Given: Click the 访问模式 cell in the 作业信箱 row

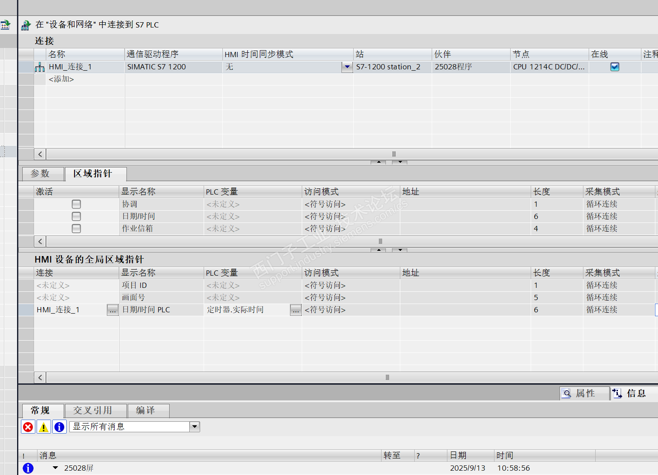Looking at the screenshot, I should (x=351, y=229).
